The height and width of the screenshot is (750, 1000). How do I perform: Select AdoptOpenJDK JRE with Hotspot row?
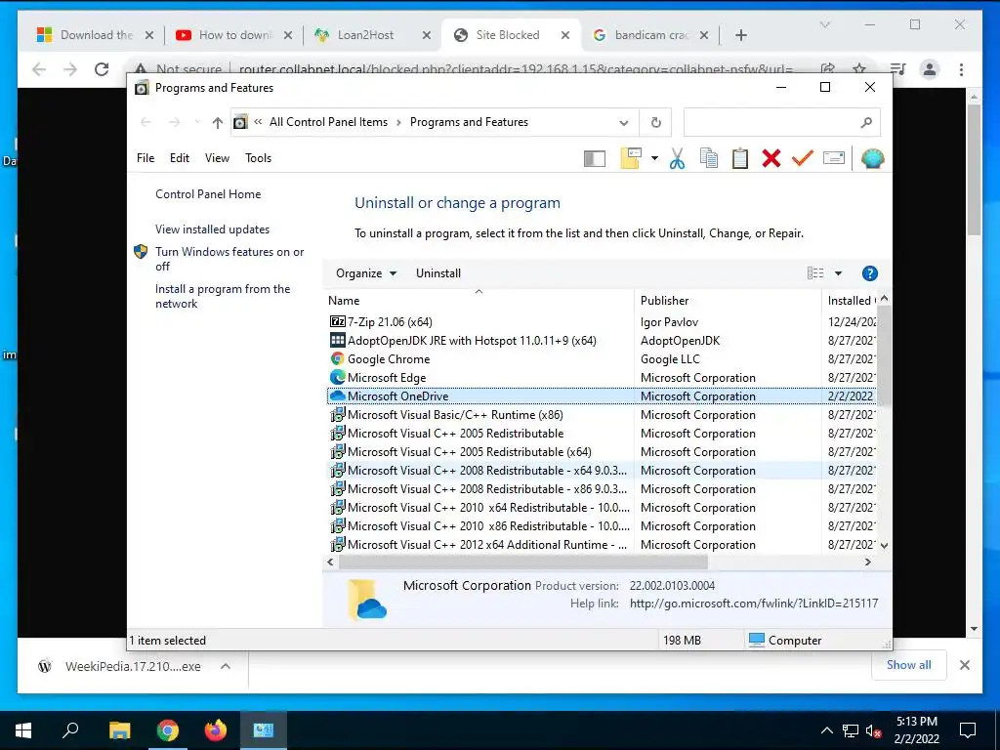pyautogui.click(x=602, y=341)
